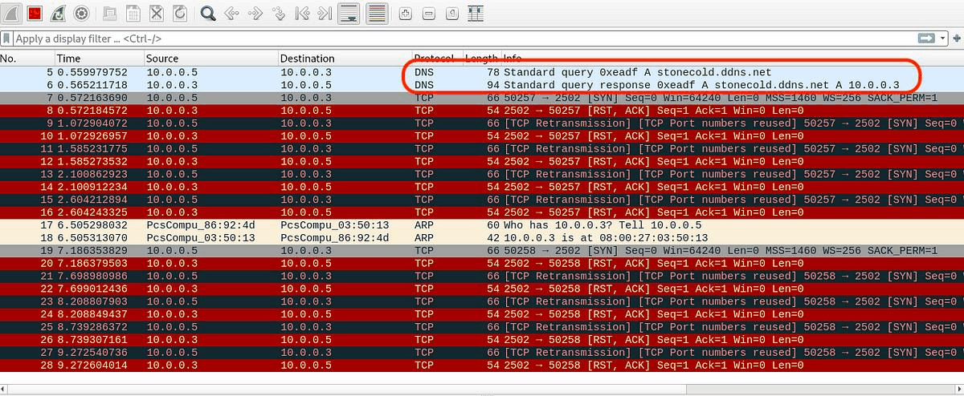
Task: Select packet 17 ARP Who has 10.0.0.3
Action: tap(482, 225)
